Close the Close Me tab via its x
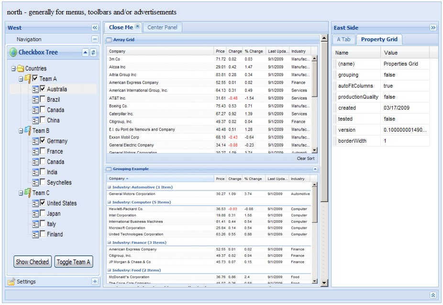443x305 pixels. [x=138, y=27]
